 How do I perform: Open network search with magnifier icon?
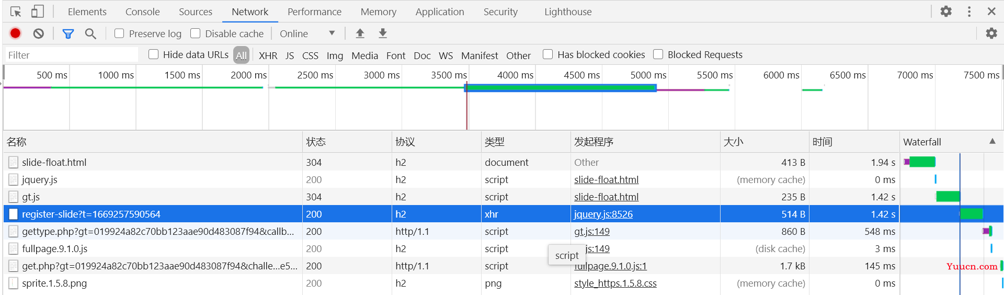point(90,33)
